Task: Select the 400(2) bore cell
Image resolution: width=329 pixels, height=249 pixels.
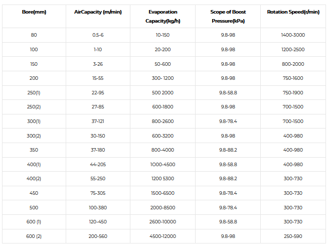Action: coord(34,179)
